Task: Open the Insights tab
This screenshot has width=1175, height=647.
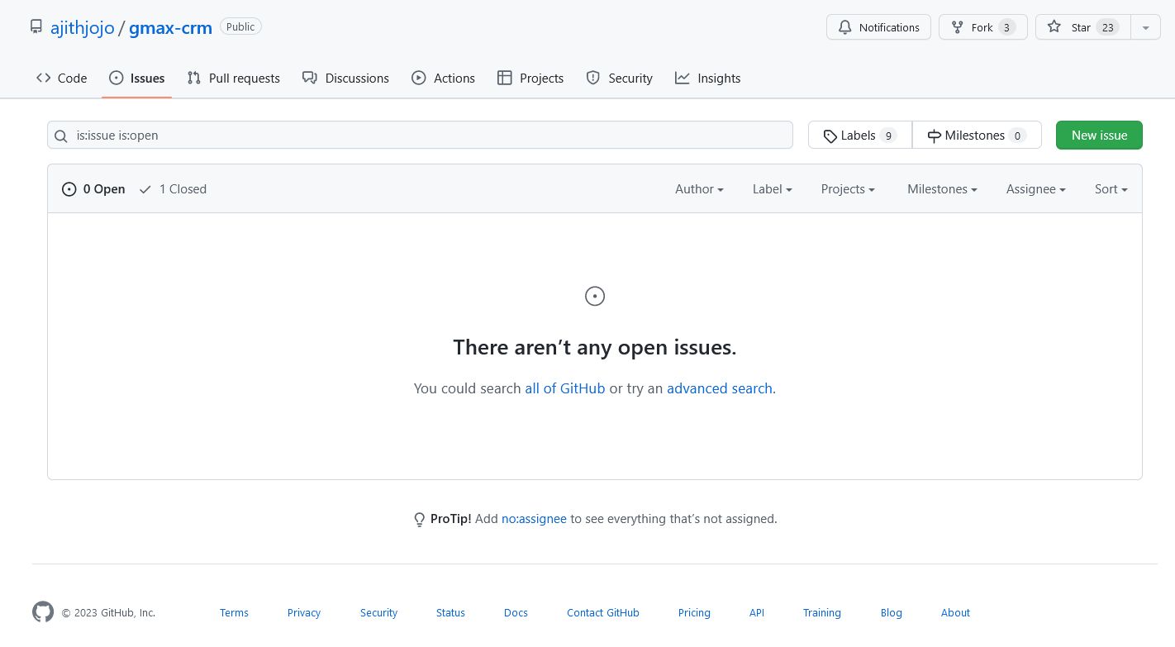Action: click(x=707, y=78)
